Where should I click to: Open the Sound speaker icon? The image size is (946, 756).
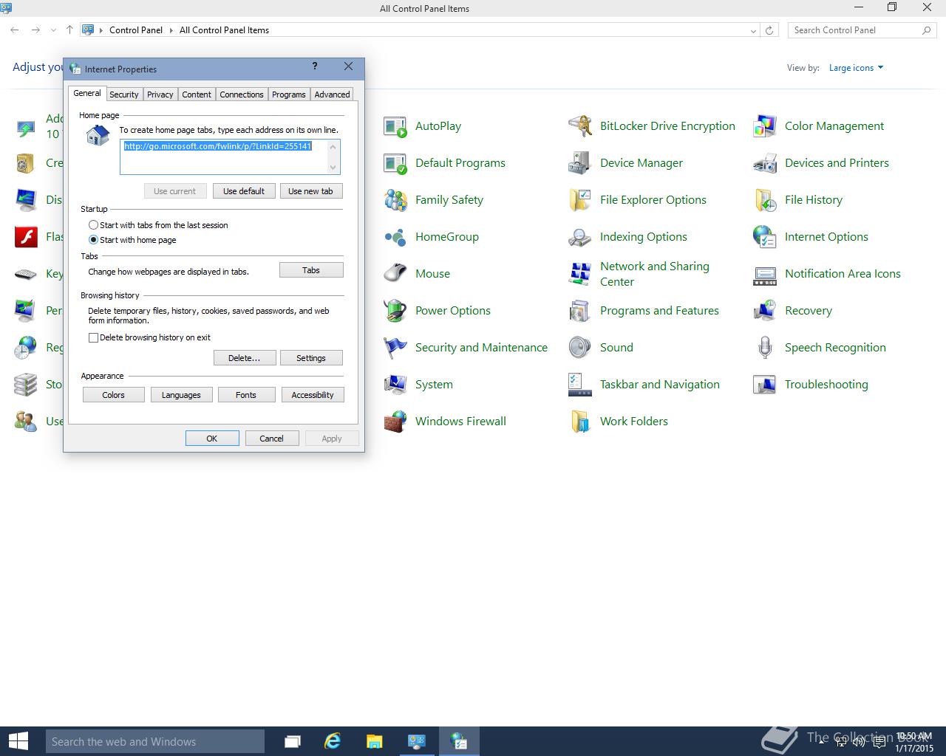[580, 348]
